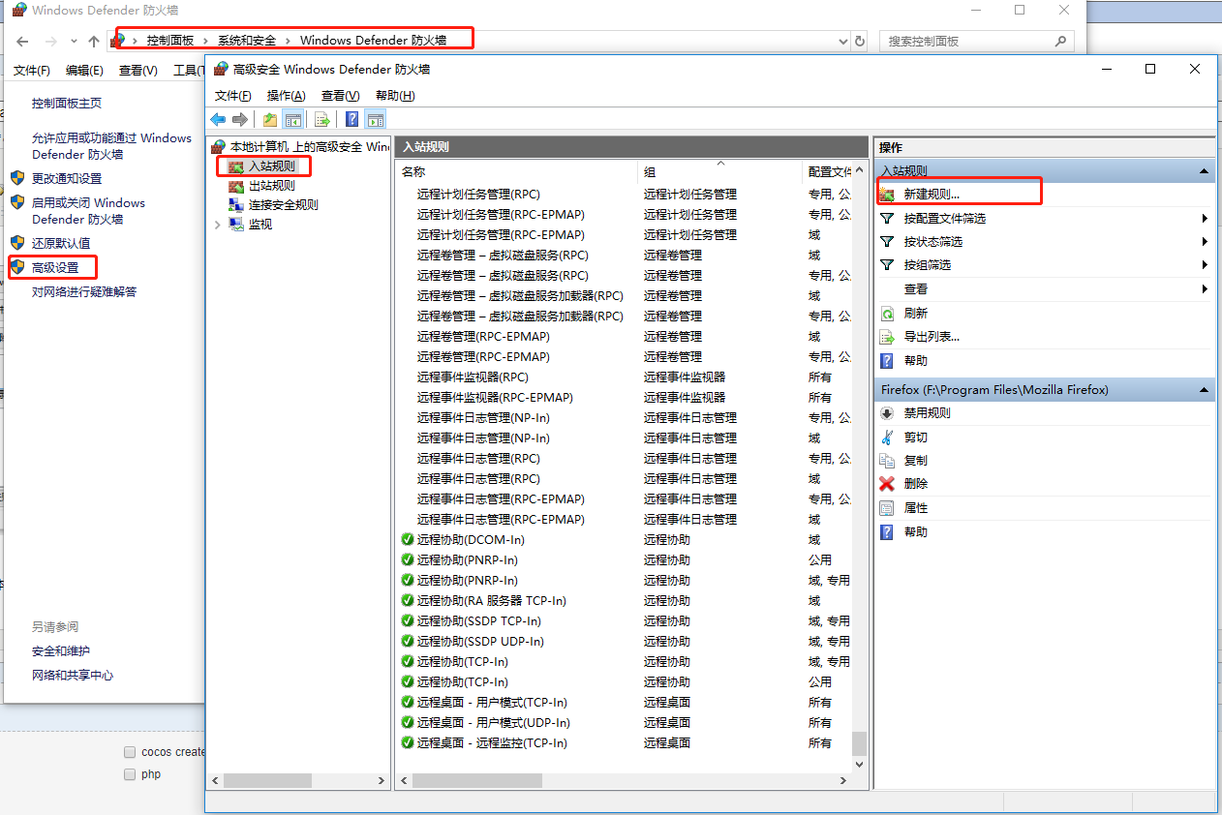Viewport: 1222px width, 815px height.
Task: Collapse the Firefox actions section
Action: (1204, 390)
